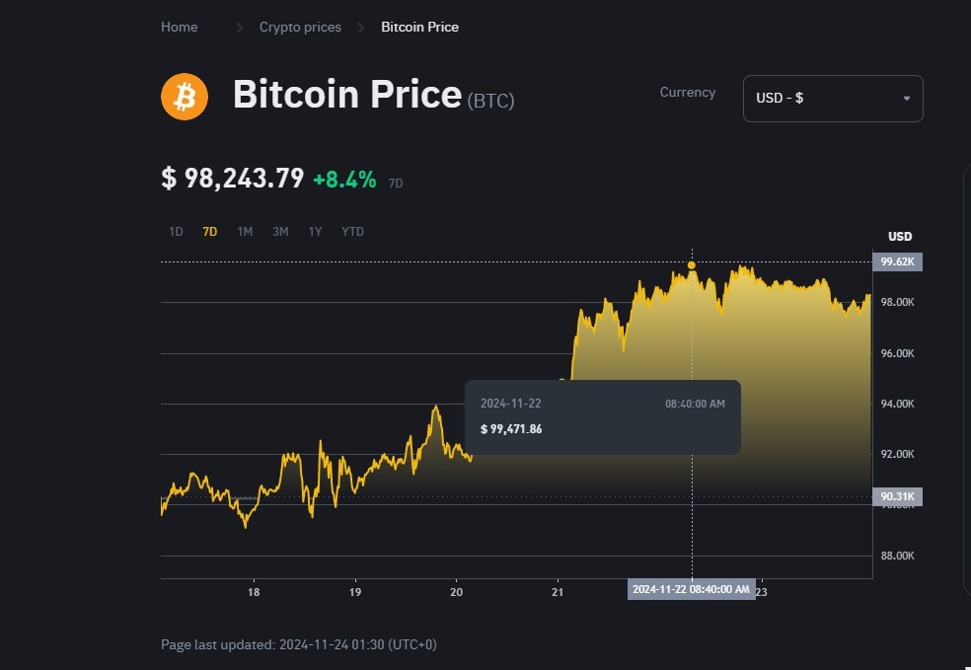Viewport: 971px width, 670px height.
Task: Open the Crypto prices breadcrumb link
Action: tap(299, 27)
